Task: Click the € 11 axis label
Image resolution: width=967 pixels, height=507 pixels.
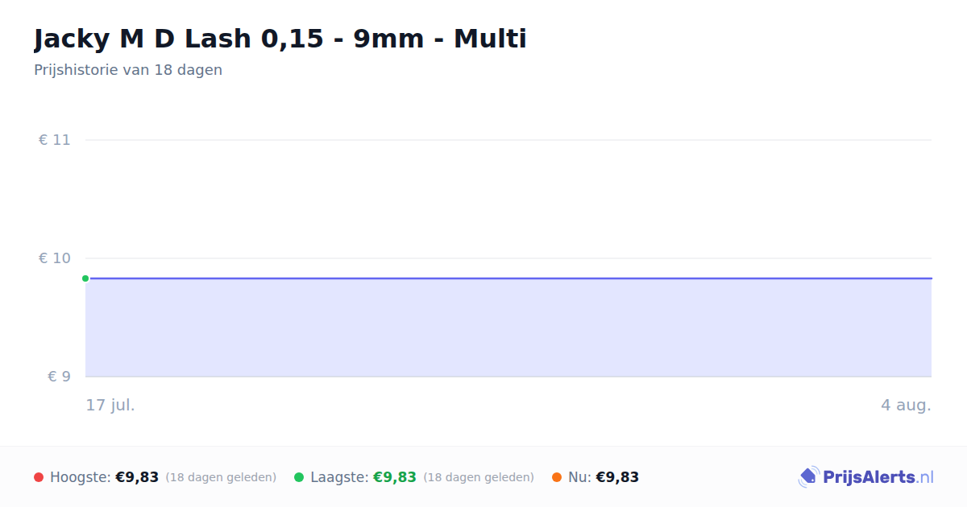Action: tap(55, 140)
